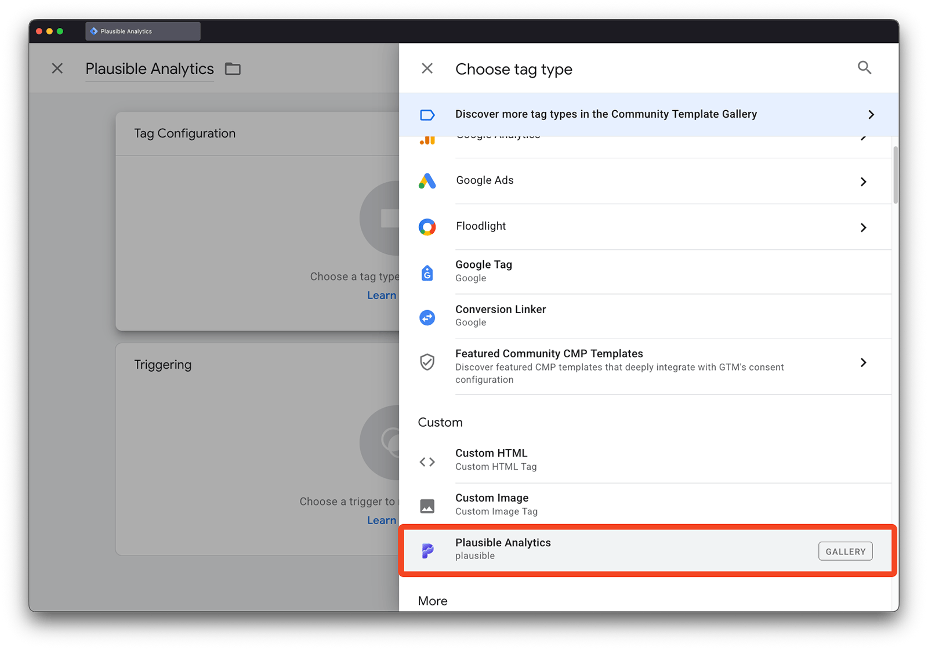Screen dimensions: 928x650
Task: Select the Google Tag icon
Action: point(427,272)
